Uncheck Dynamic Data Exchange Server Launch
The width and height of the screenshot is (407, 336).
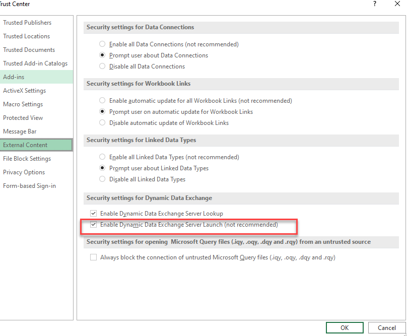click(x=93, y=225)
